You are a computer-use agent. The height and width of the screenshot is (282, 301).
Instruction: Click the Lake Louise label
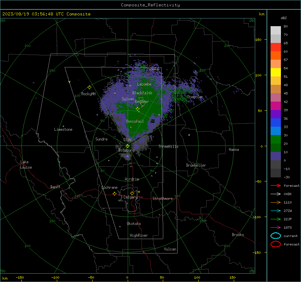[26, 165]
